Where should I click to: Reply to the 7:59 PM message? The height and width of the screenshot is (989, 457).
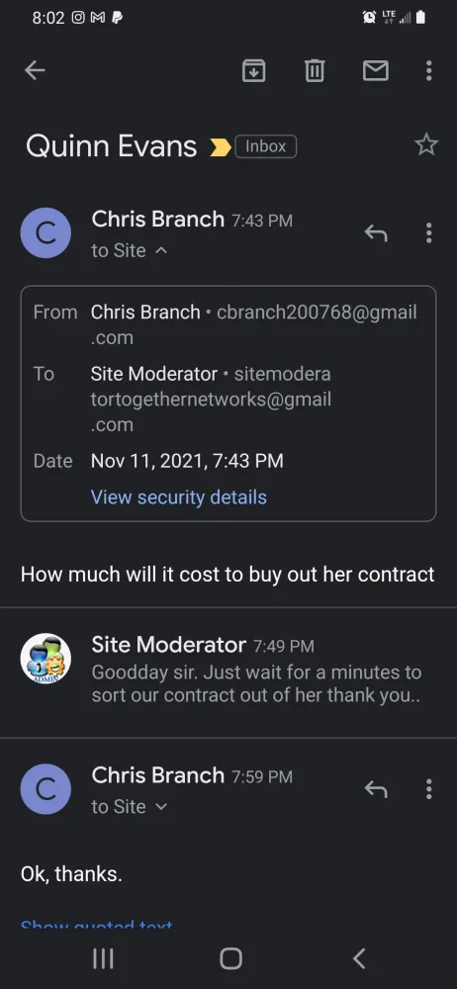376,788
